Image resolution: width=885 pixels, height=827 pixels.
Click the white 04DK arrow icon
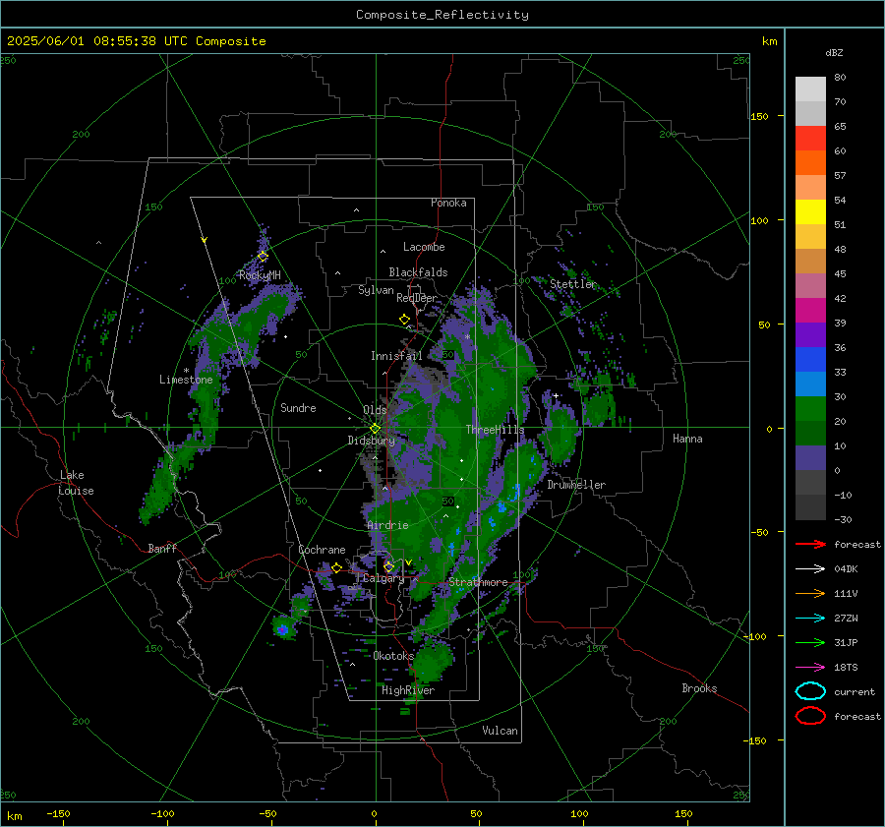coord(810,569)
